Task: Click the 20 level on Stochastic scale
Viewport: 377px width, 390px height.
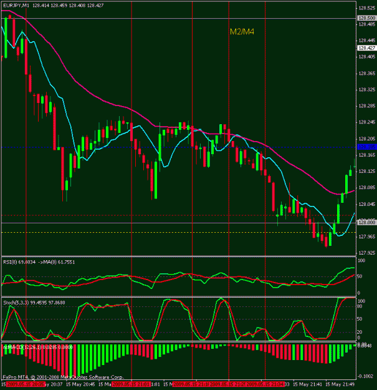Action: pos(360,332)
